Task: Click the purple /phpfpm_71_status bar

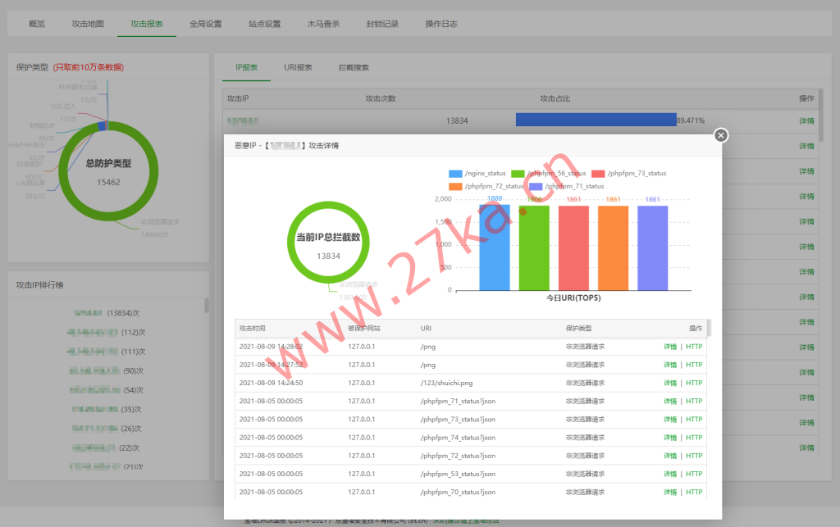Action: (x=652, y=248)
